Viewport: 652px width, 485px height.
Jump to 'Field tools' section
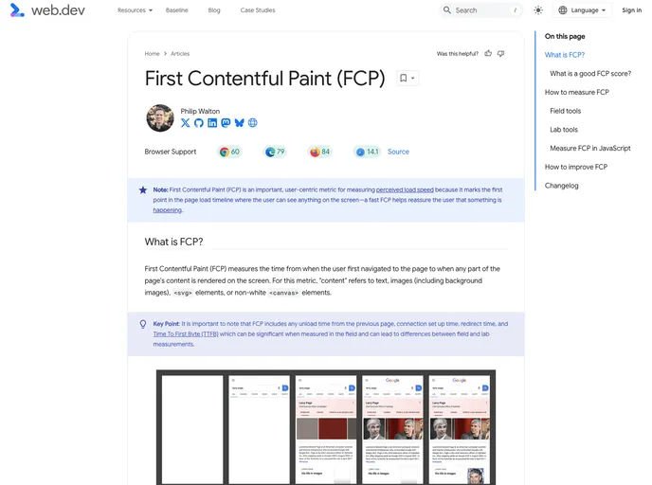click(x=566, y=111)
